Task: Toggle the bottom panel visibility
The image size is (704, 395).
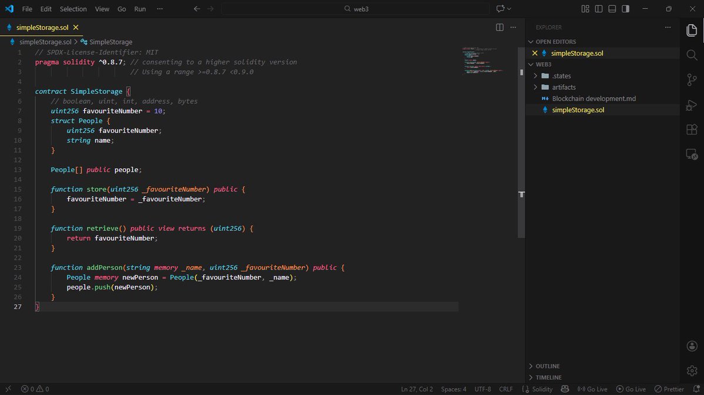Action: click(612, 9)
